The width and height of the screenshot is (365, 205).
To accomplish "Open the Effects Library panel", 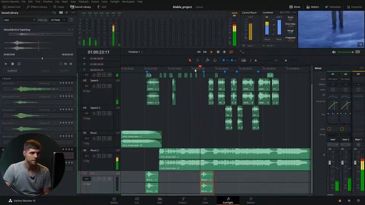I will click(x=36, y=7).
